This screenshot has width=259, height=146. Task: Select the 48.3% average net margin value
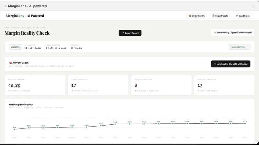coord(14,86)
